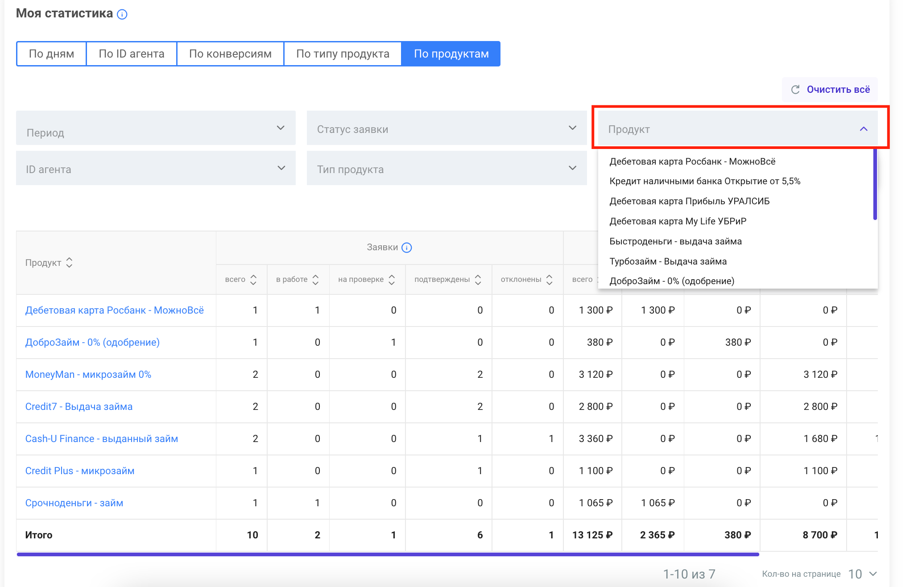Open По конверсиям tab
Screen dimensions: 918x587
pyautogui.click(x=230, y=54)
